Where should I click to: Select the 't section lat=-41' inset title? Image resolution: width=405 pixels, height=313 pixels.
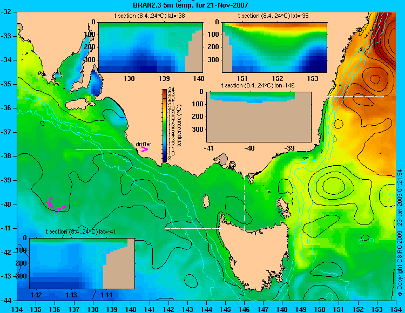tap(81, 232)
